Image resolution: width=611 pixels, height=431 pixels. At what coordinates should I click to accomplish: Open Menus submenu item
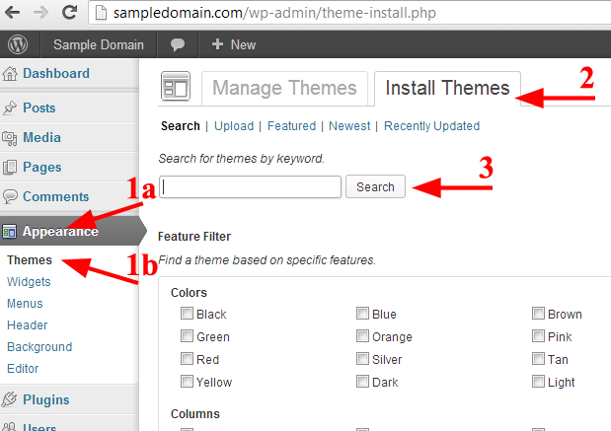tap(25, 304)
